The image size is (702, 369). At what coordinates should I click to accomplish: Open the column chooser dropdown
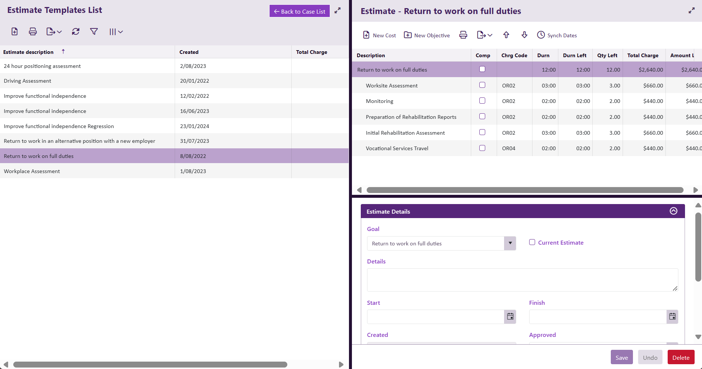[x=116, y=32]
